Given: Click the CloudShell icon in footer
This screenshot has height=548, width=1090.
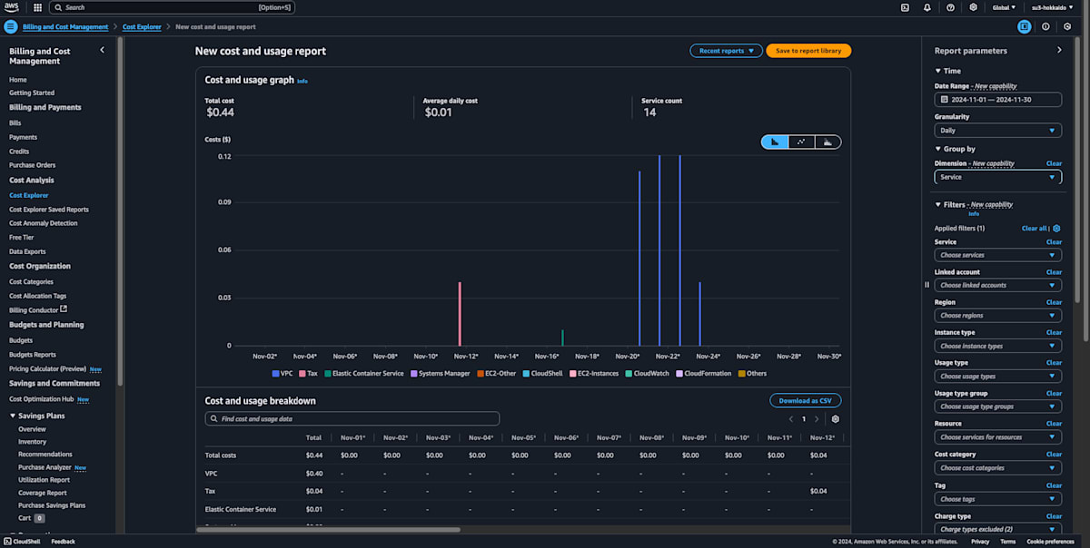Looking at the screenshot, I should click(x=8, y=542).
